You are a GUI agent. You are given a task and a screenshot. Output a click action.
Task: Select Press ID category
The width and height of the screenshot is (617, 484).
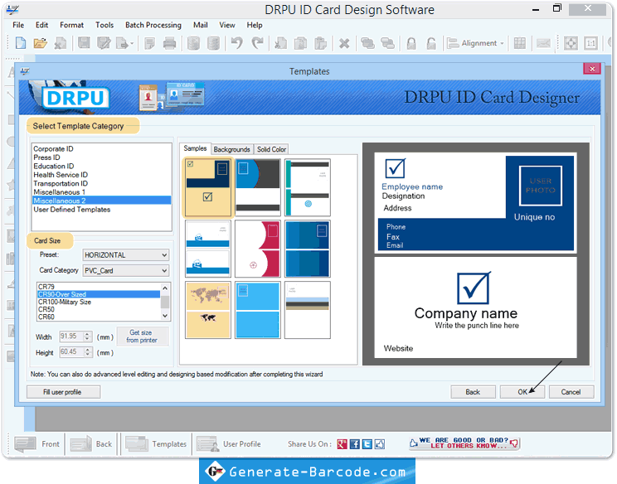101,157
